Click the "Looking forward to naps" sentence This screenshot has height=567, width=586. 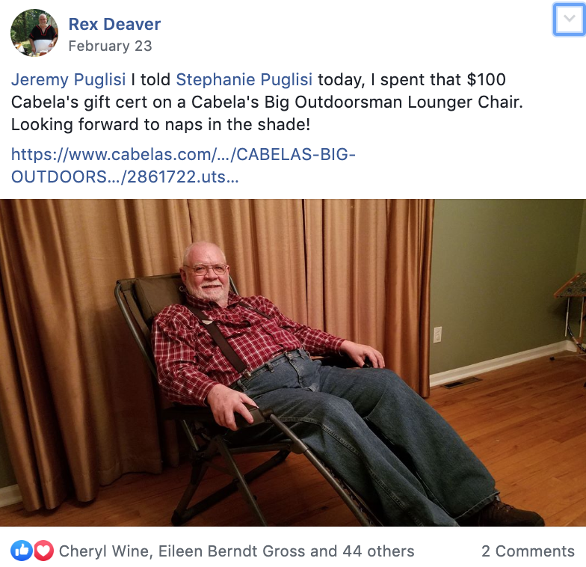point(161,124)
